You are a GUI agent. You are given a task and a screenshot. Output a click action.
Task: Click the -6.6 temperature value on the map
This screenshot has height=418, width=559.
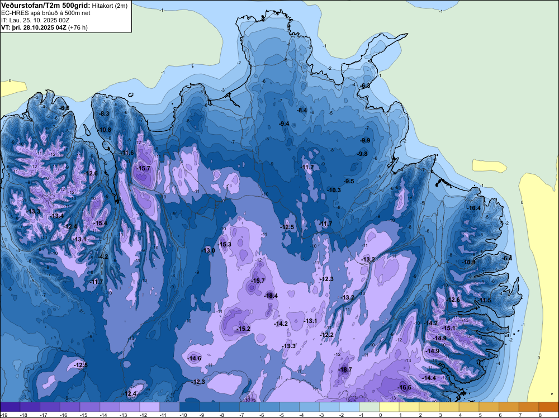pos(64,108)
